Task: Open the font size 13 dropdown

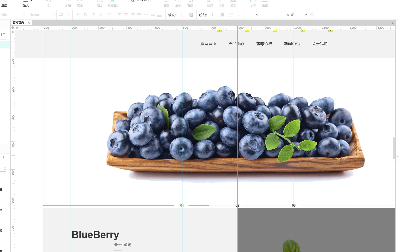Action: click(x=65, y=15)
